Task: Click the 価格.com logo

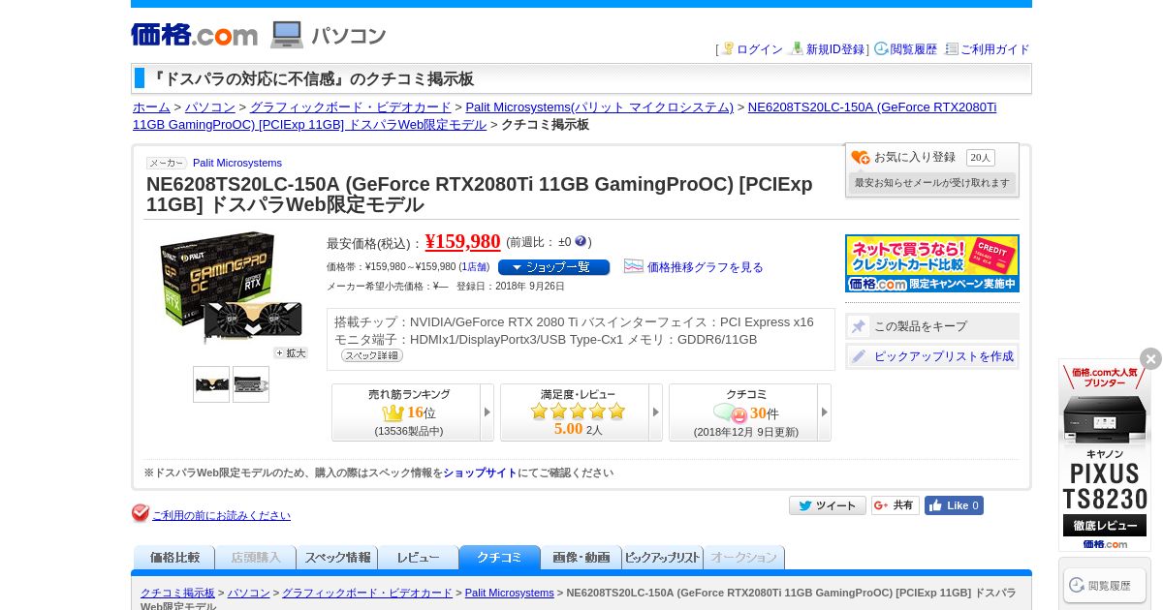Action: 194,35
